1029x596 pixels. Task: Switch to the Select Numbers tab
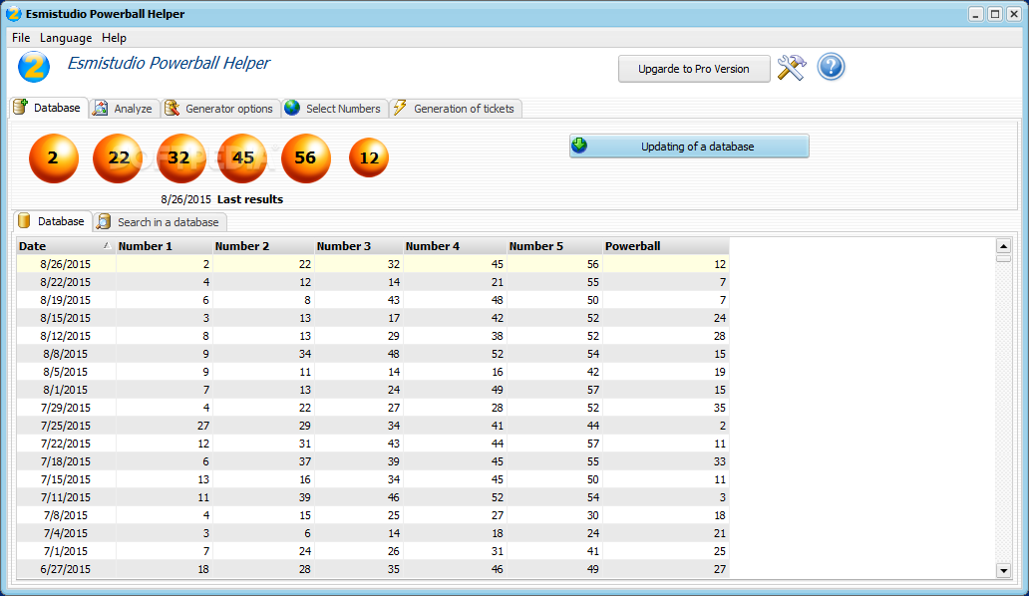335,109
